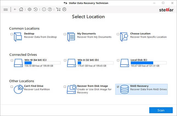Start the Scan button

161,110
